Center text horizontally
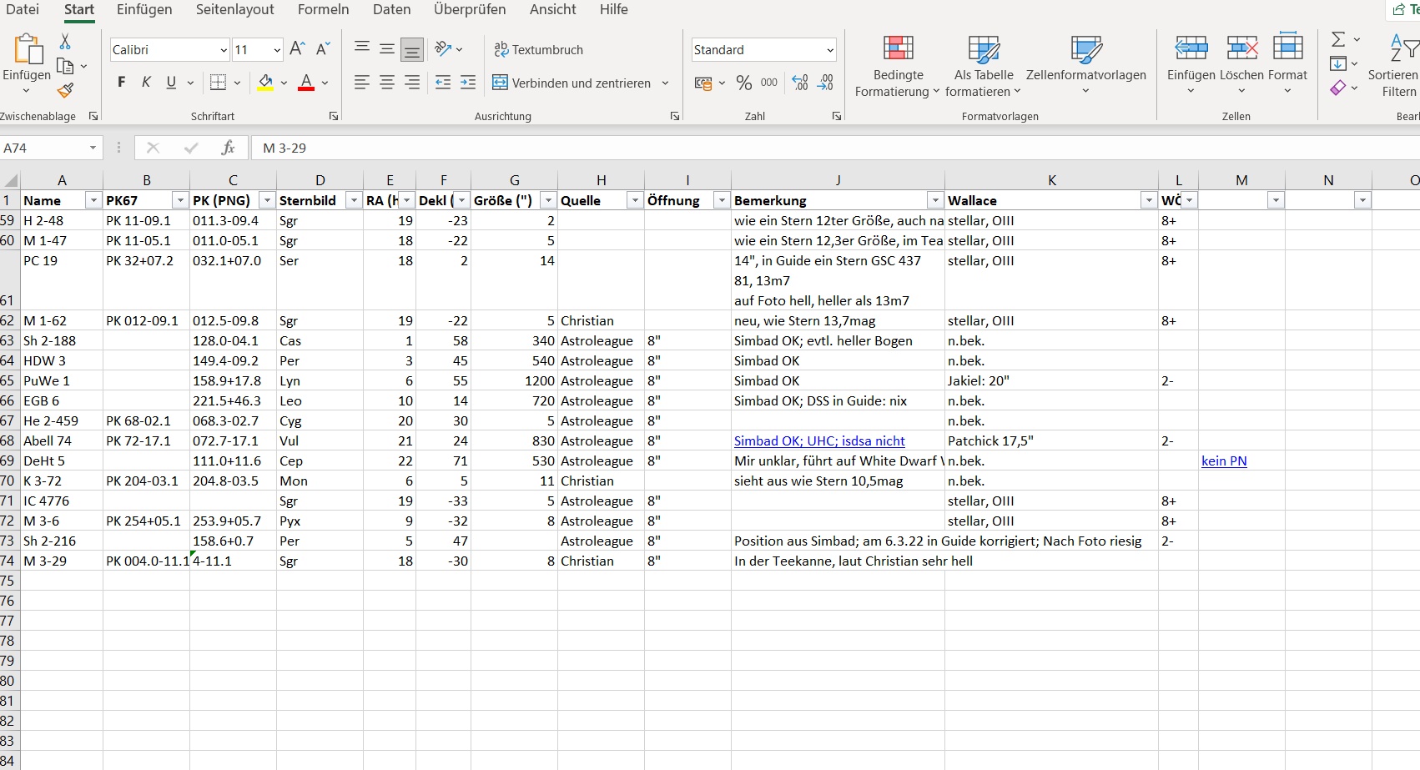1420x770 pixels. 387,82
